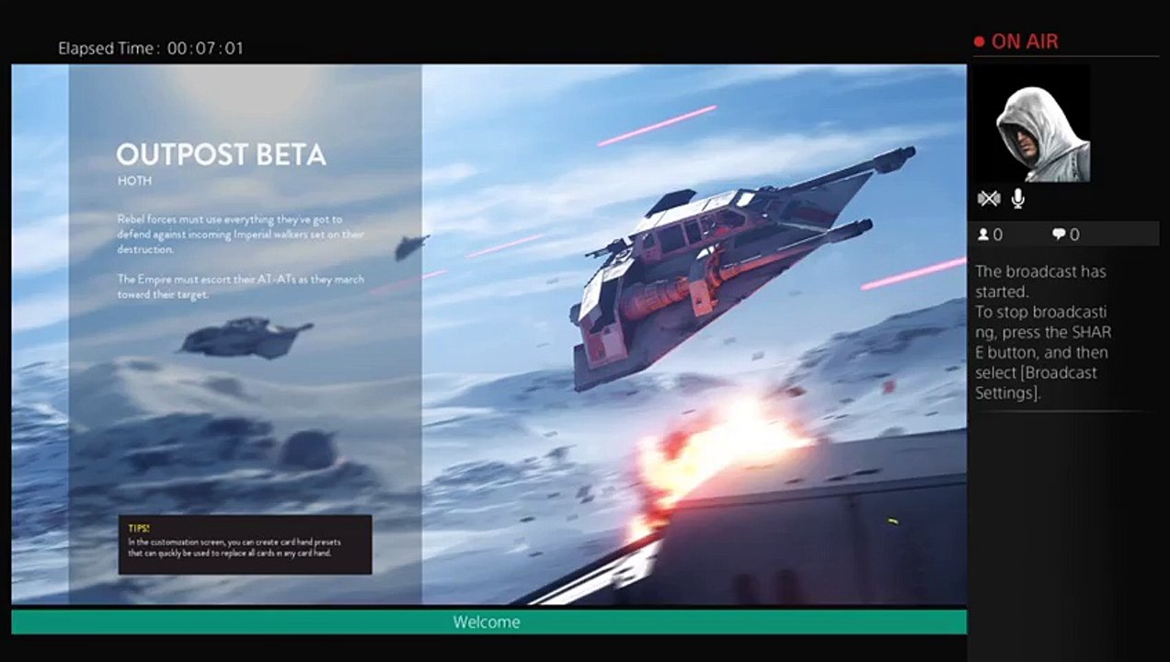Viewport: 1170px width, 662px height.
Task: Click the comments count speech bubble icon
Action: pyautogui.click(x=1059, y=235)
